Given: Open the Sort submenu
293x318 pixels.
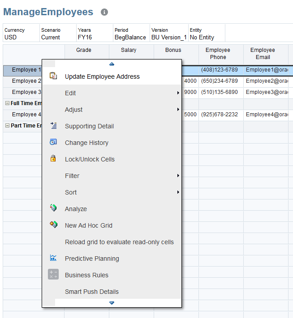Looking at the screenshot, I should (112, 192).
